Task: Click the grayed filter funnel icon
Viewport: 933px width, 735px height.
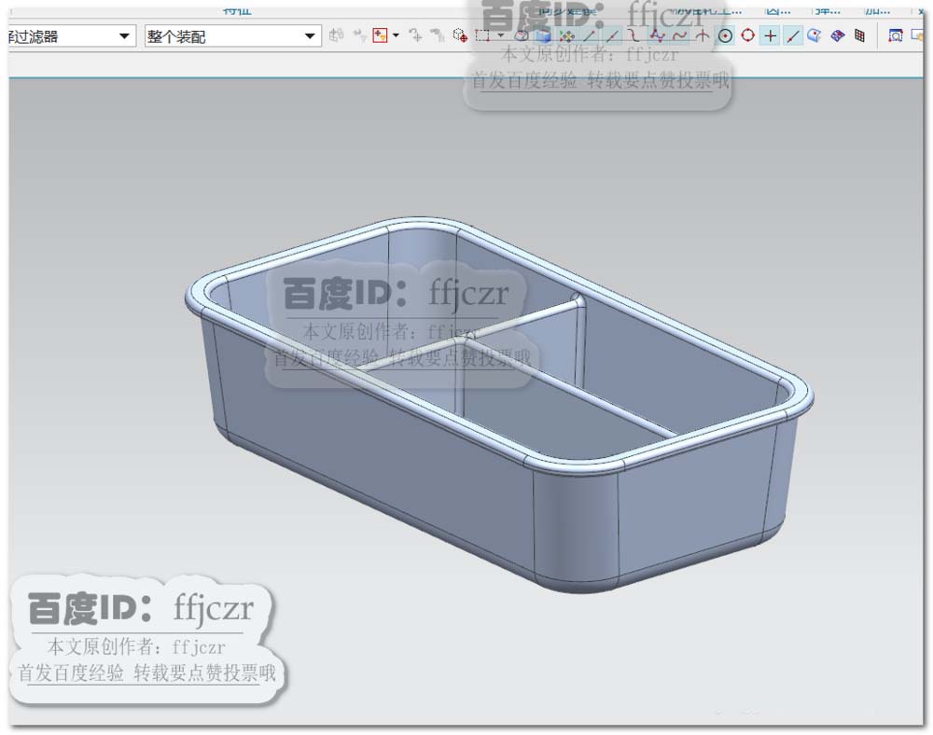Action: point(359,35)
